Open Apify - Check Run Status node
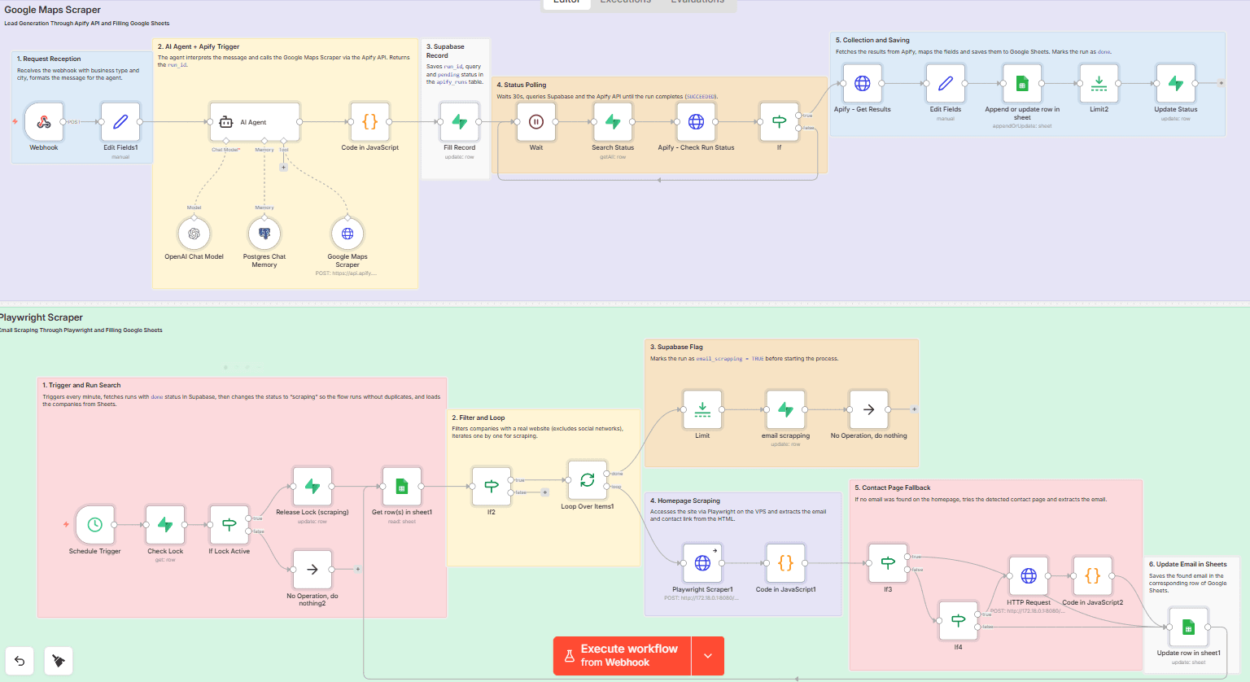 [x=696, y=122]
